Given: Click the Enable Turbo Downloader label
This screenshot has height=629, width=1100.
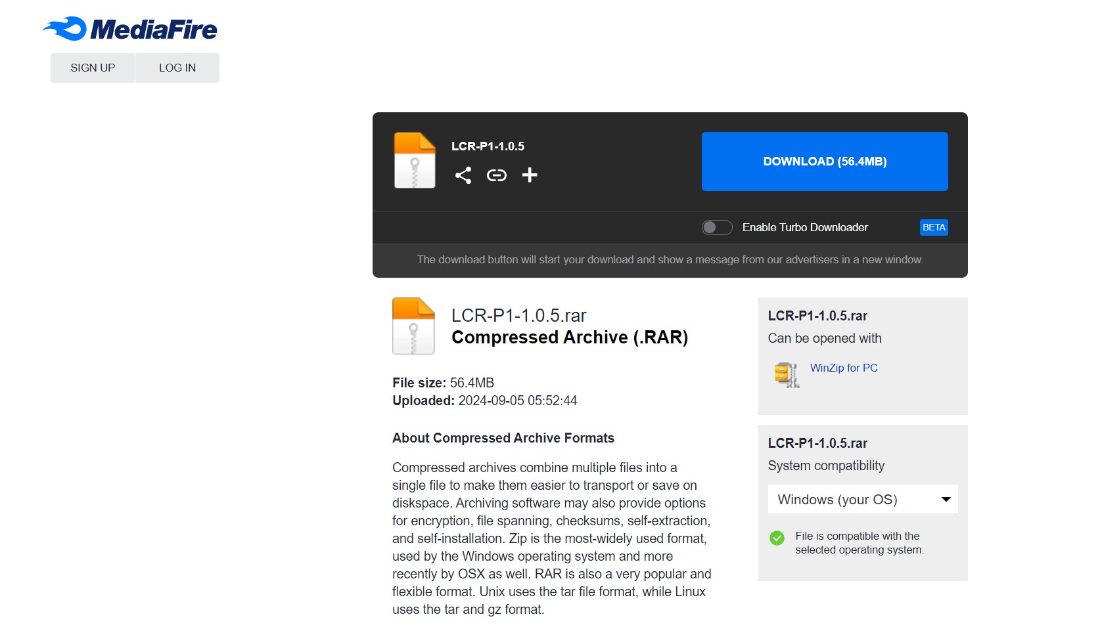Looking at the screenshot, I should coord(805,227).
